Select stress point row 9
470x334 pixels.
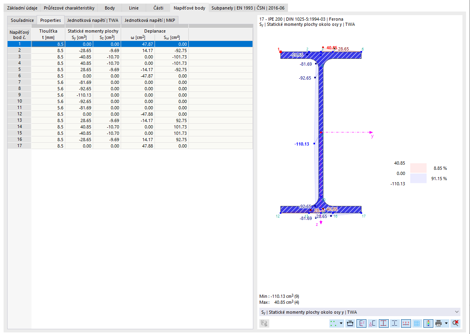(x=130, y=95)
